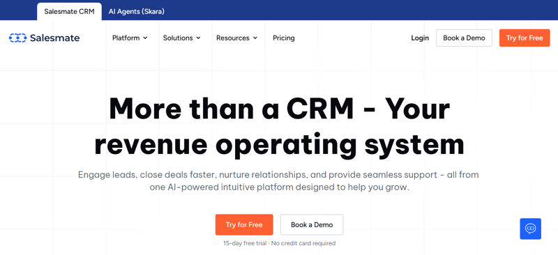Click the Salesmate logo
Viewport: 558px width, 255px height.
pyautogui.click(x=44, y=38)
